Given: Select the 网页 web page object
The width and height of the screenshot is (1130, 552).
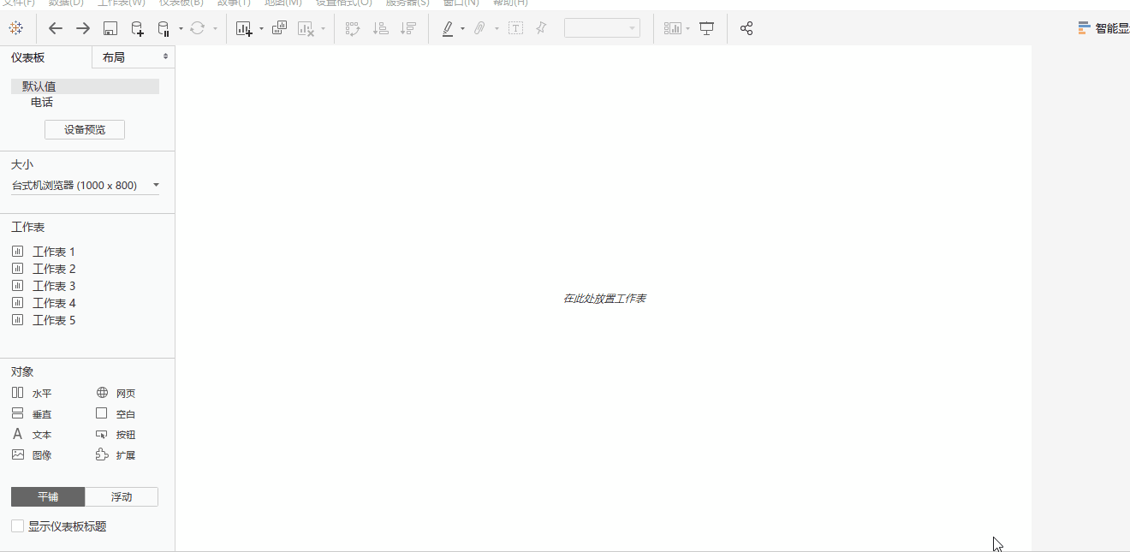Looking at the screenshot, I should pos(116,394).
